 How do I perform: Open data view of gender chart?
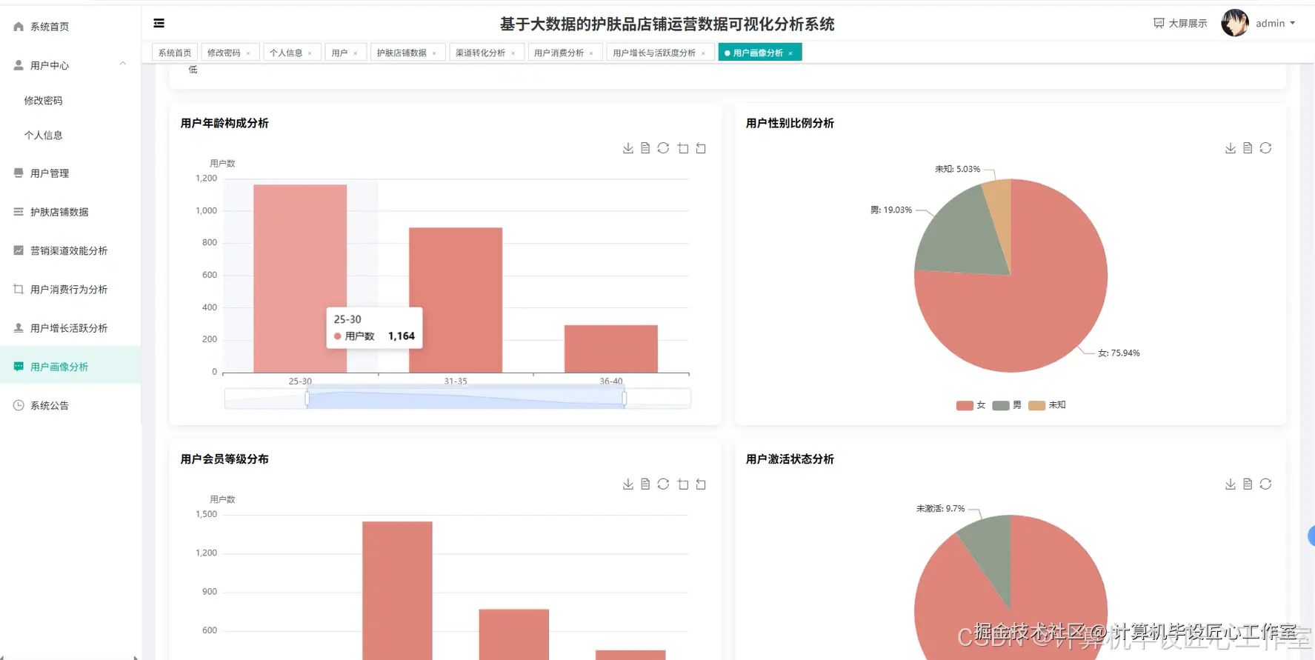point(1248,148)
